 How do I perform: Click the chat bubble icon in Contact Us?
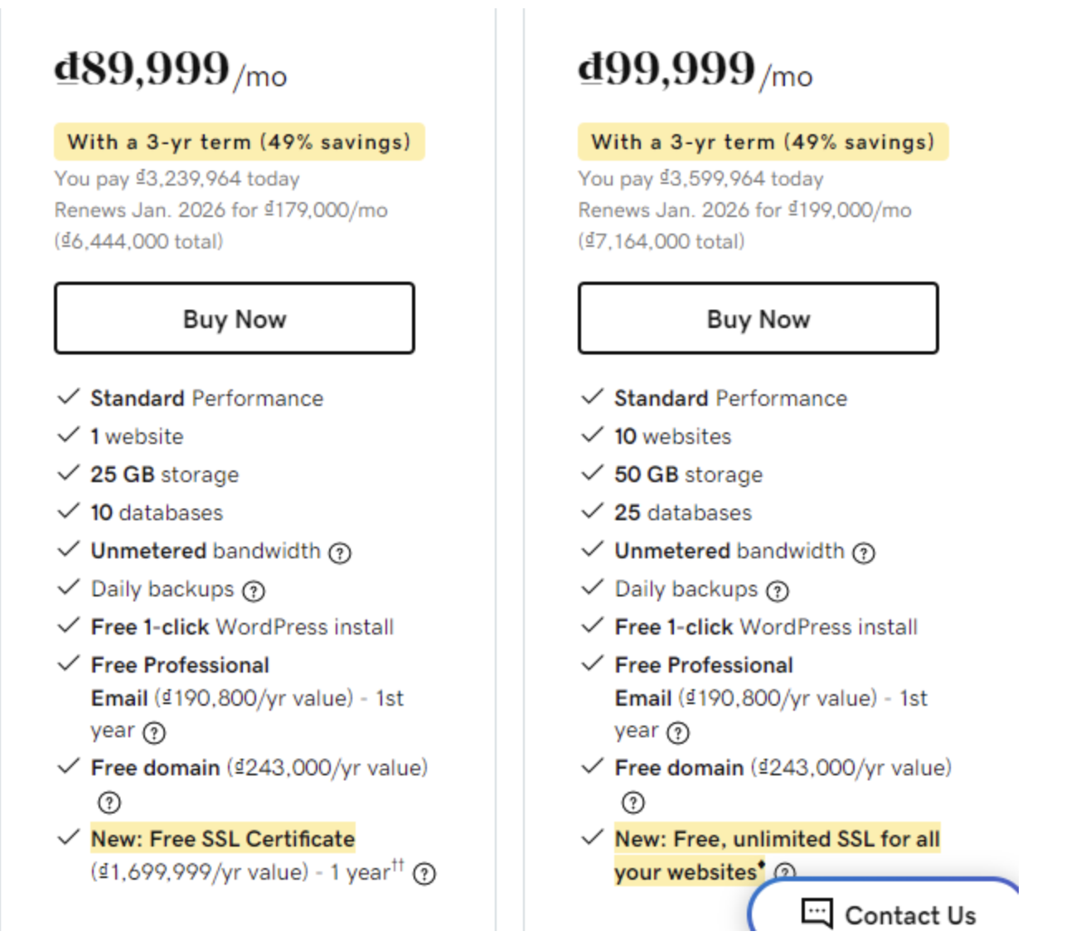(x=817, y=913)
